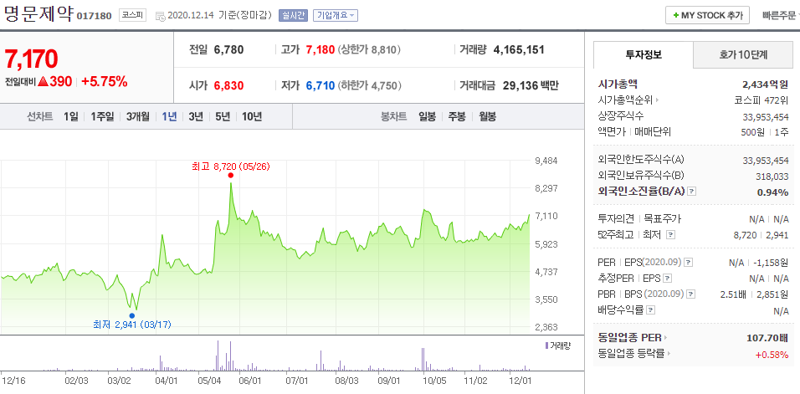Click the 하한가 4,750 text

pos(370,85)
